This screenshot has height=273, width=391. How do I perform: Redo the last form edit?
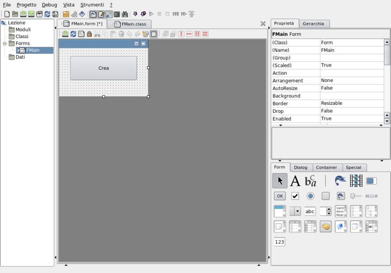pos(137,34)
